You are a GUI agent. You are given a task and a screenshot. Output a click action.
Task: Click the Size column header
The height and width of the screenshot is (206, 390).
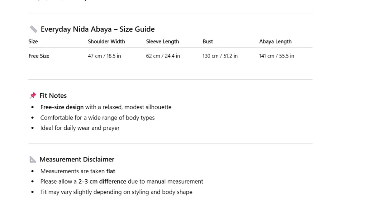[x=33, y=42]
